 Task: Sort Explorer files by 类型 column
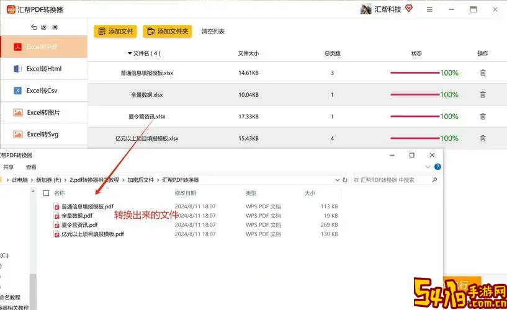(x=251, y=193)
